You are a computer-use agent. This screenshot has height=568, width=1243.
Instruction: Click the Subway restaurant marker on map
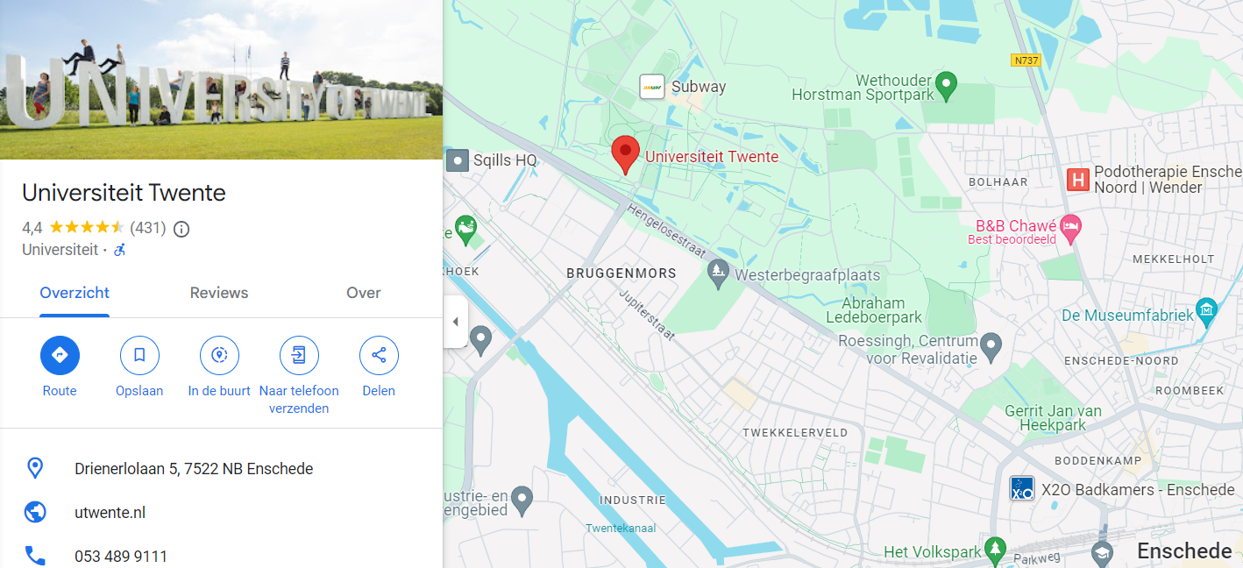[651, 87]
